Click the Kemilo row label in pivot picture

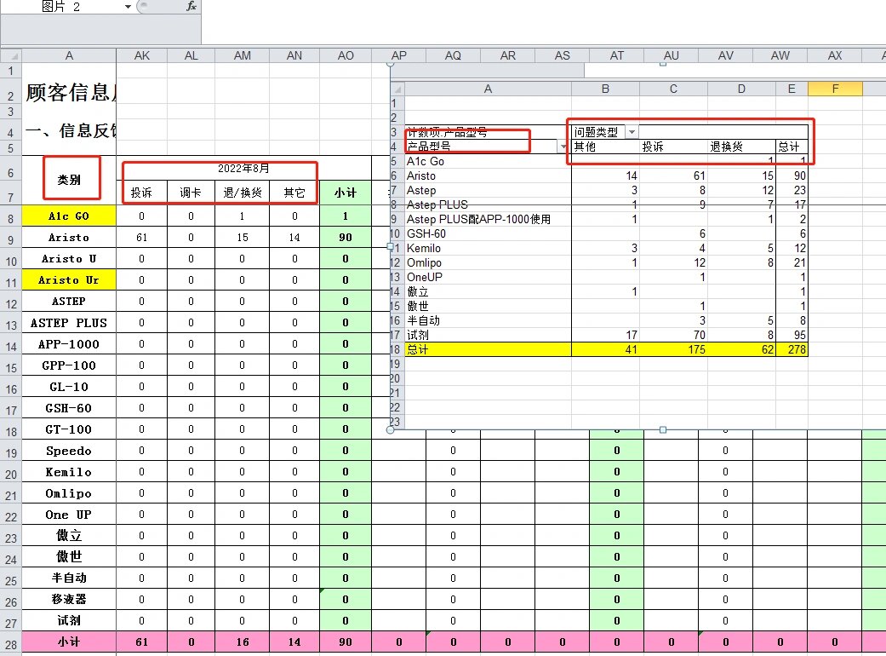tap(424, 248)
